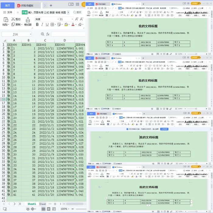
Task: Click the fx insert function icon
Action: point(48,34)
